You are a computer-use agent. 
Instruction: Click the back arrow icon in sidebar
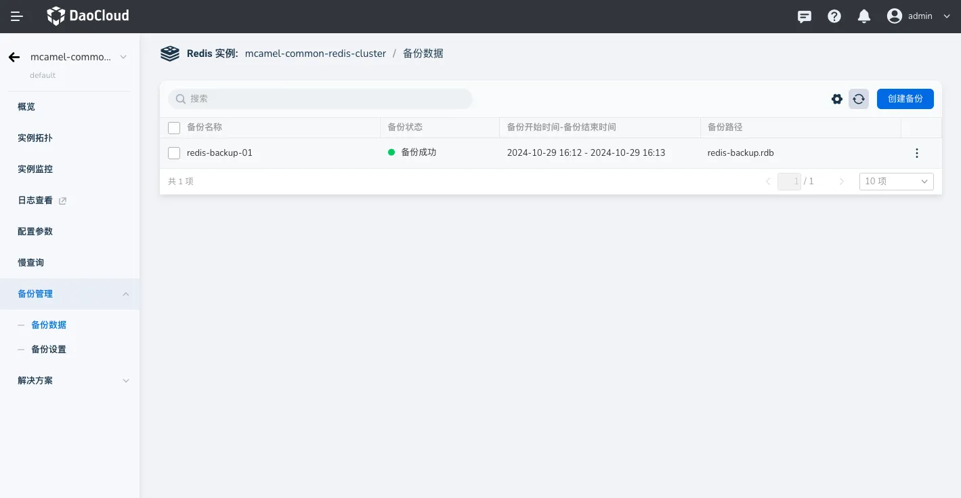(x=14, y=58)
